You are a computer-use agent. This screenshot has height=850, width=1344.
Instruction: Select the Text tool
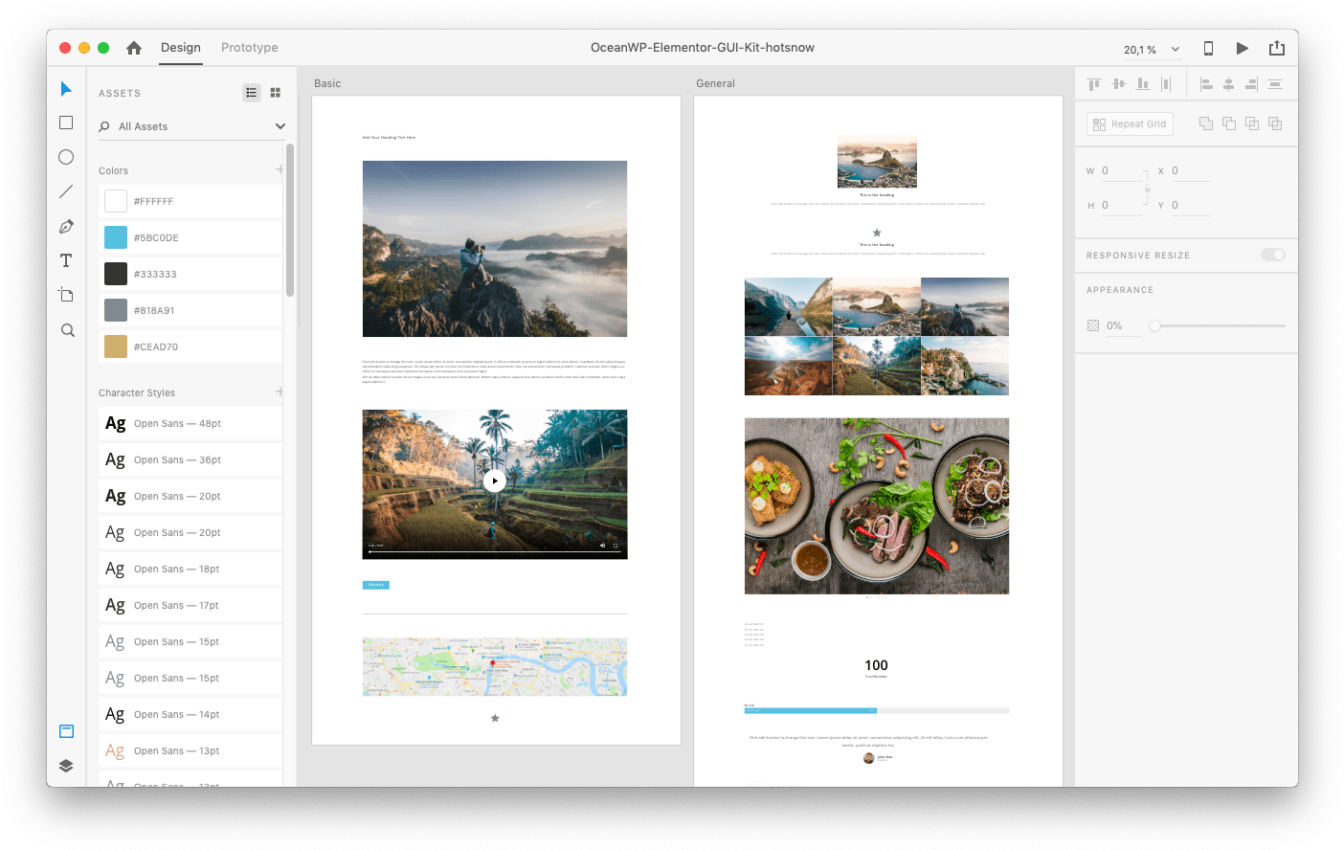coord(66,259)
